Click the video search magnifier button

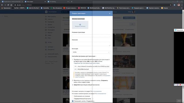pos(132,24)
